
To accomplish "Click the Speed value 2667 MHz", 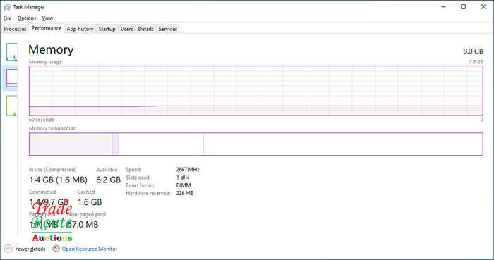I will coord(188,169).
